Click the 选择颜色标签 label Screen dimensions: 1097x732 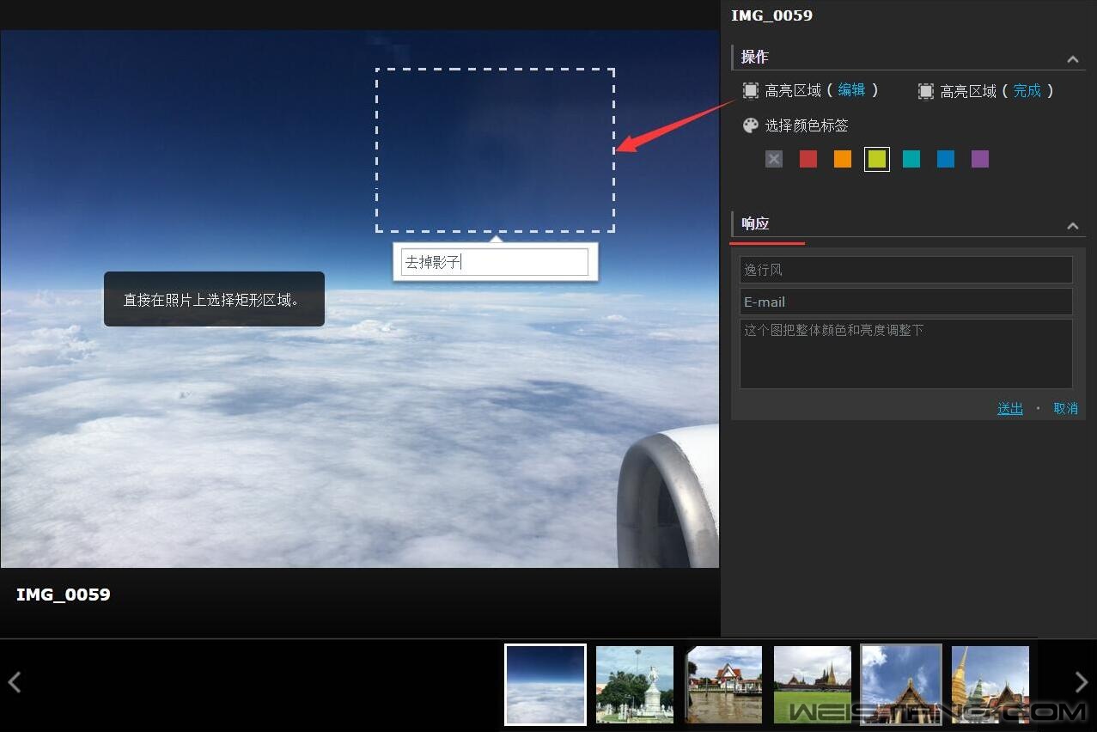[807, 125]
